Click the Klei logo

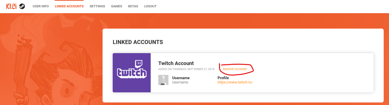(x=11, y=6)
